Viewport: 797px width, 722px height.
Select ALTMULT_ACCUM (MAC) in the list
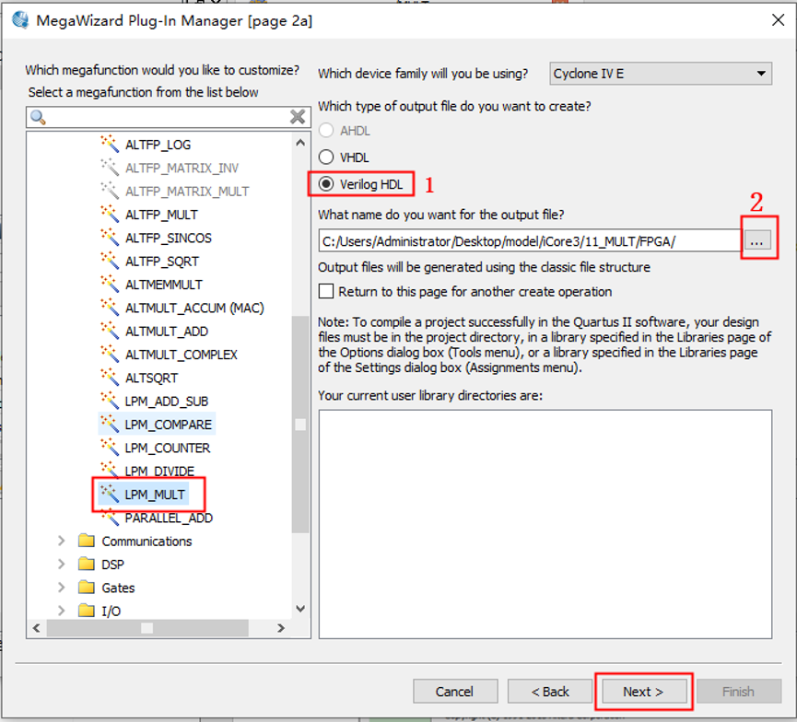tap(193, 308)
